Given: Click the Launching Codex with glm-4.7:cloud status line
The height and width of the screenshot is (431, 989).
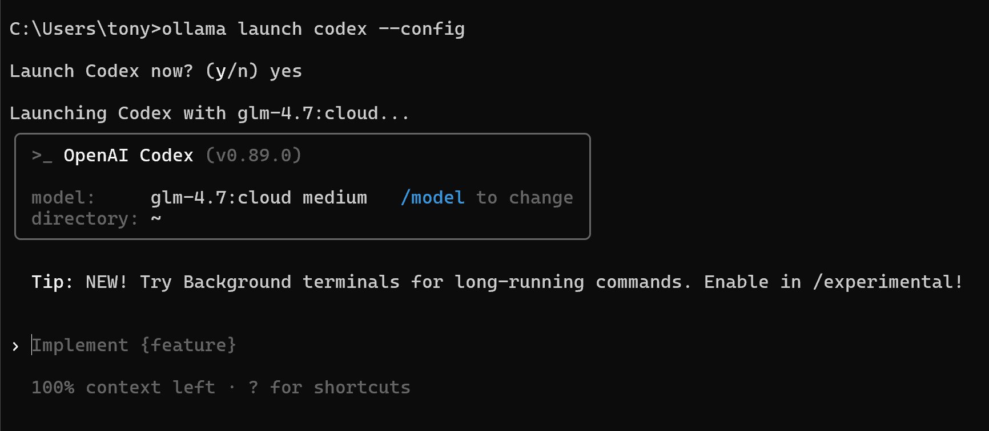Looking at the screenshot, I should point(209,113).
